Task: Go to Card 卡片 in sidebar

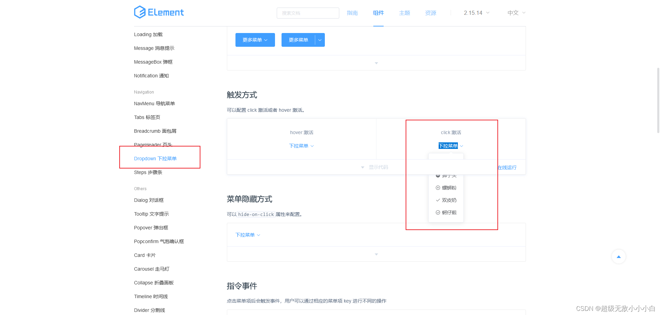Action: [x=145, y=255]
